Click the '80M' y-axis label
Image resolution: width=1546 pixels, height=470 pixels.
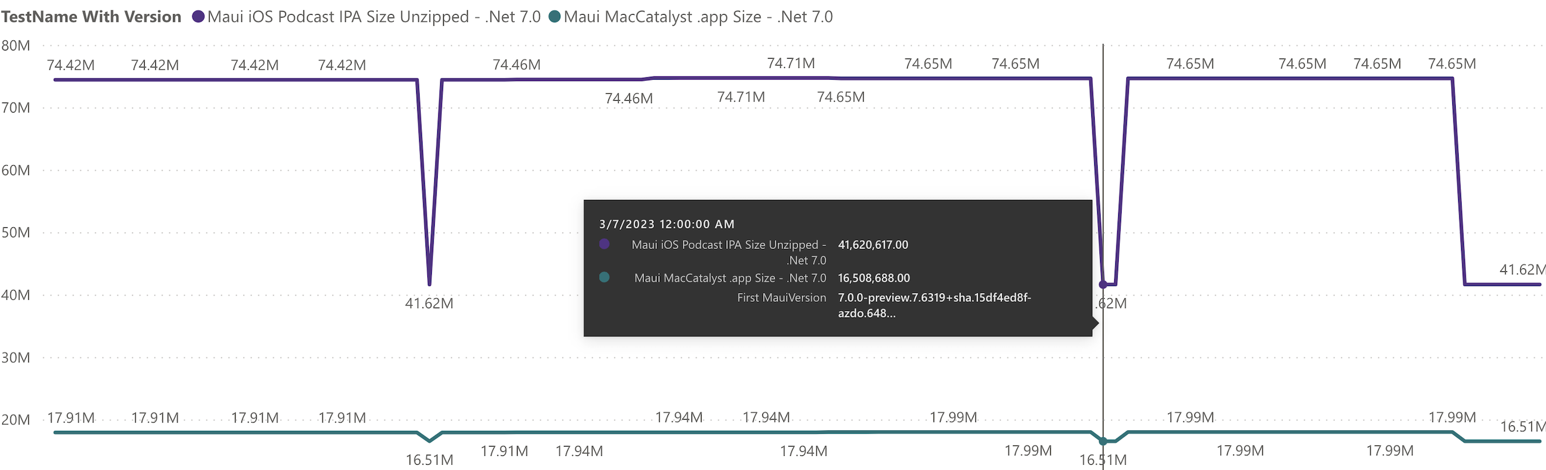(16, 46)
